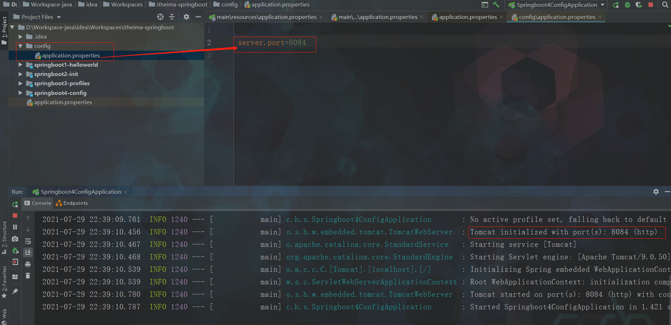671x325 pixels.
Task: Open Project panel settings gear
Action: (186, 17)
